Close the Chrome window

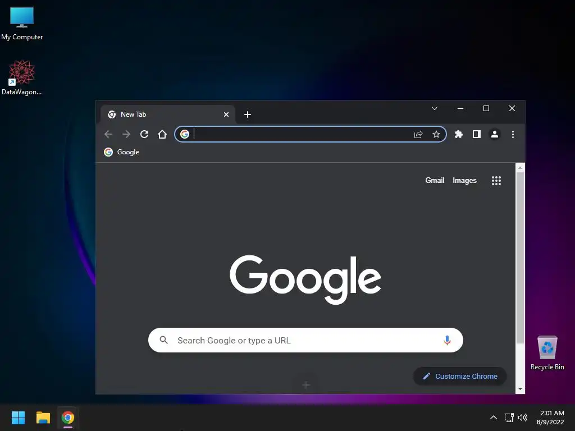[x=512, y=108]
